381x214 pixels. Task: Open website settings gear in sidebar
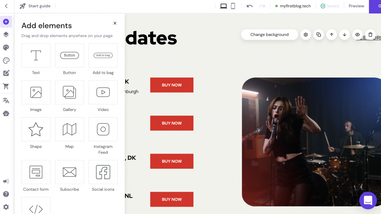click(x=6, y=207)
